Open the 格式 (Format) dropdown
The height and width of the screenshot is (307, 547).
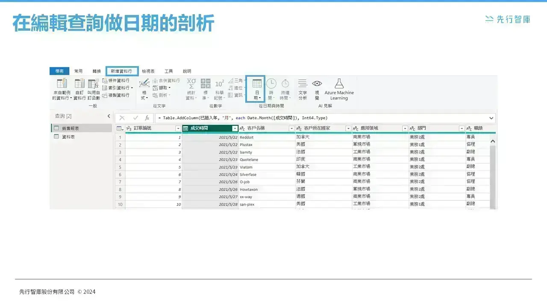(x=144, y=90)
